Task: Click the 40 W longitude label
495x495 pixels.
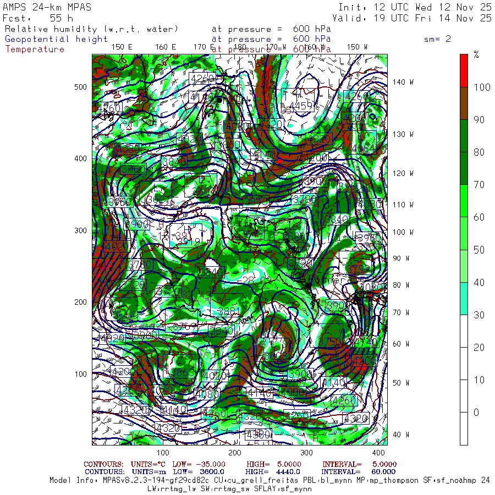Action: (400, 435)
